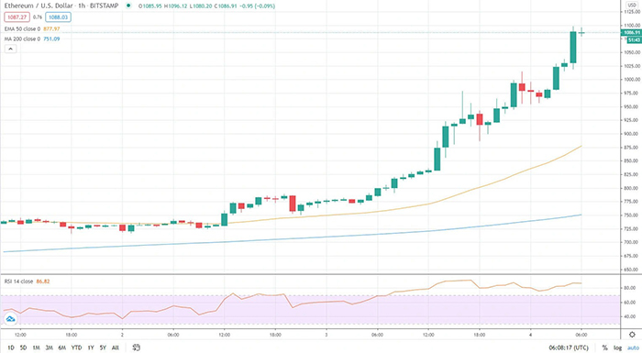
Task: Click the green market status dot
Action: coord(128,6)
